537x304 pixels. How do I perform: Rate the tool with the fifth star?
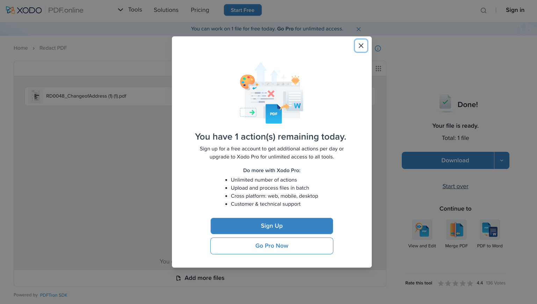click(470, 283)
